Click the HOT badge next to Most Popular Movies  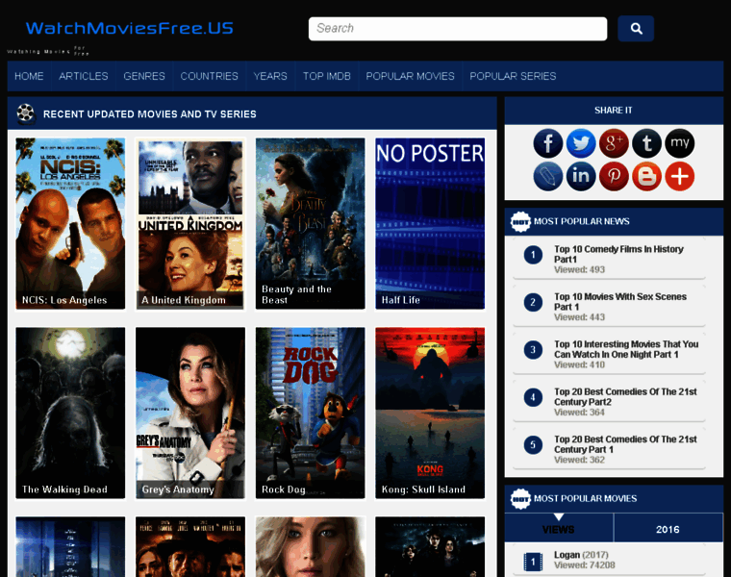coord(520,499)
